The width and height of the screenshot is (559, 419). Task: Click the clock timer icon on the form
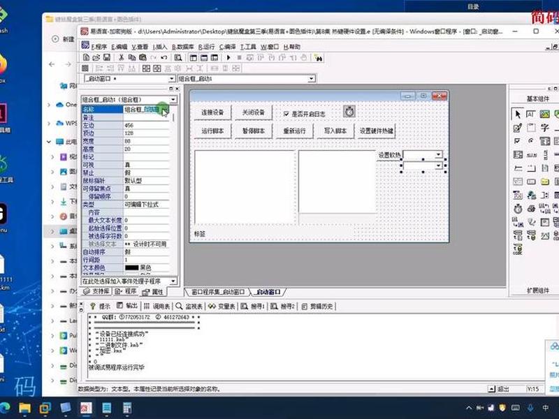click(349, 111)
